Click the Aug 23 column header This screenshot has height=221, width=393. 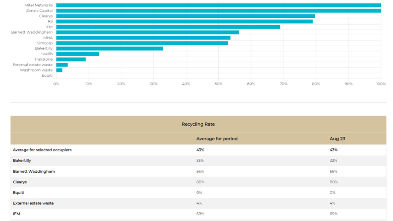[x=337, y=139]
